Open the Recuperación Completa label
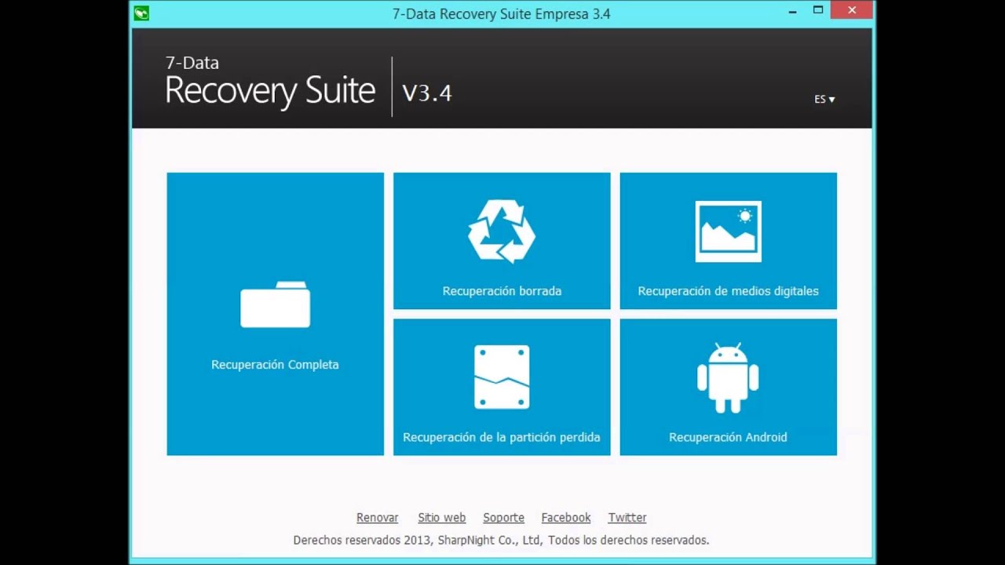 click(275, 365)
